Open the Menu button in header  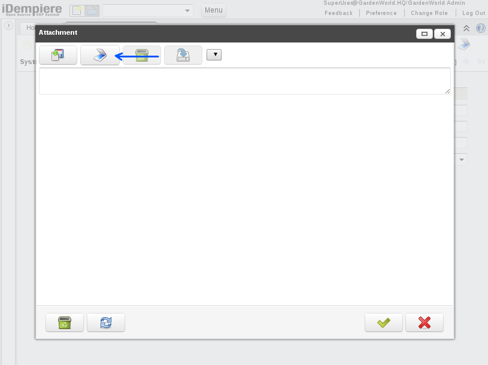pos(214,10)
